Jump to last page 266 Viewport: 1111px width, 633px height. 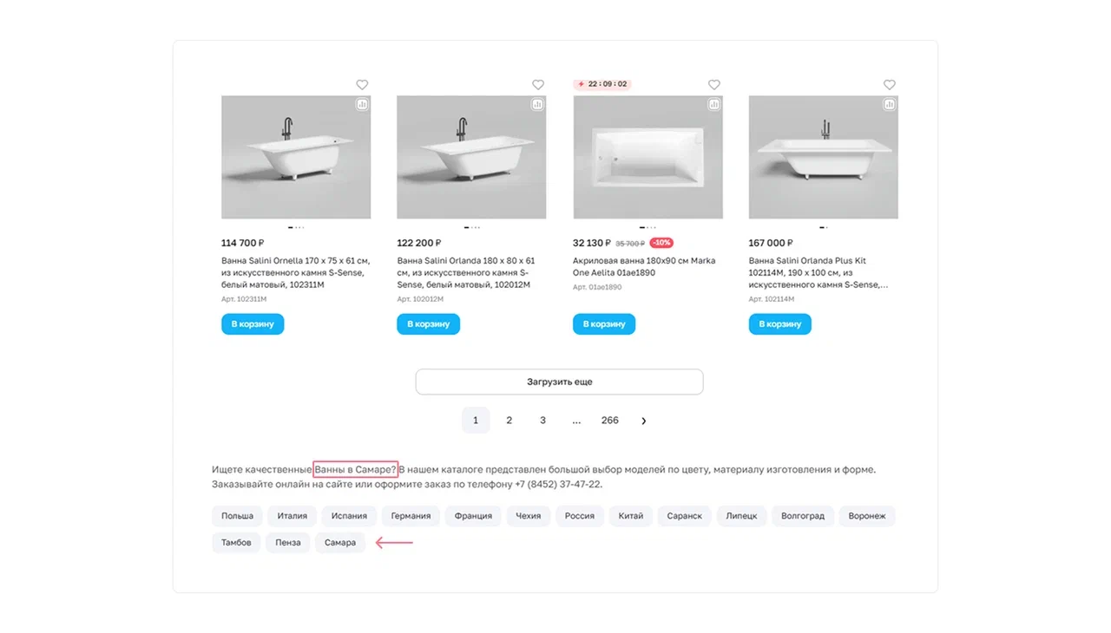610,421
